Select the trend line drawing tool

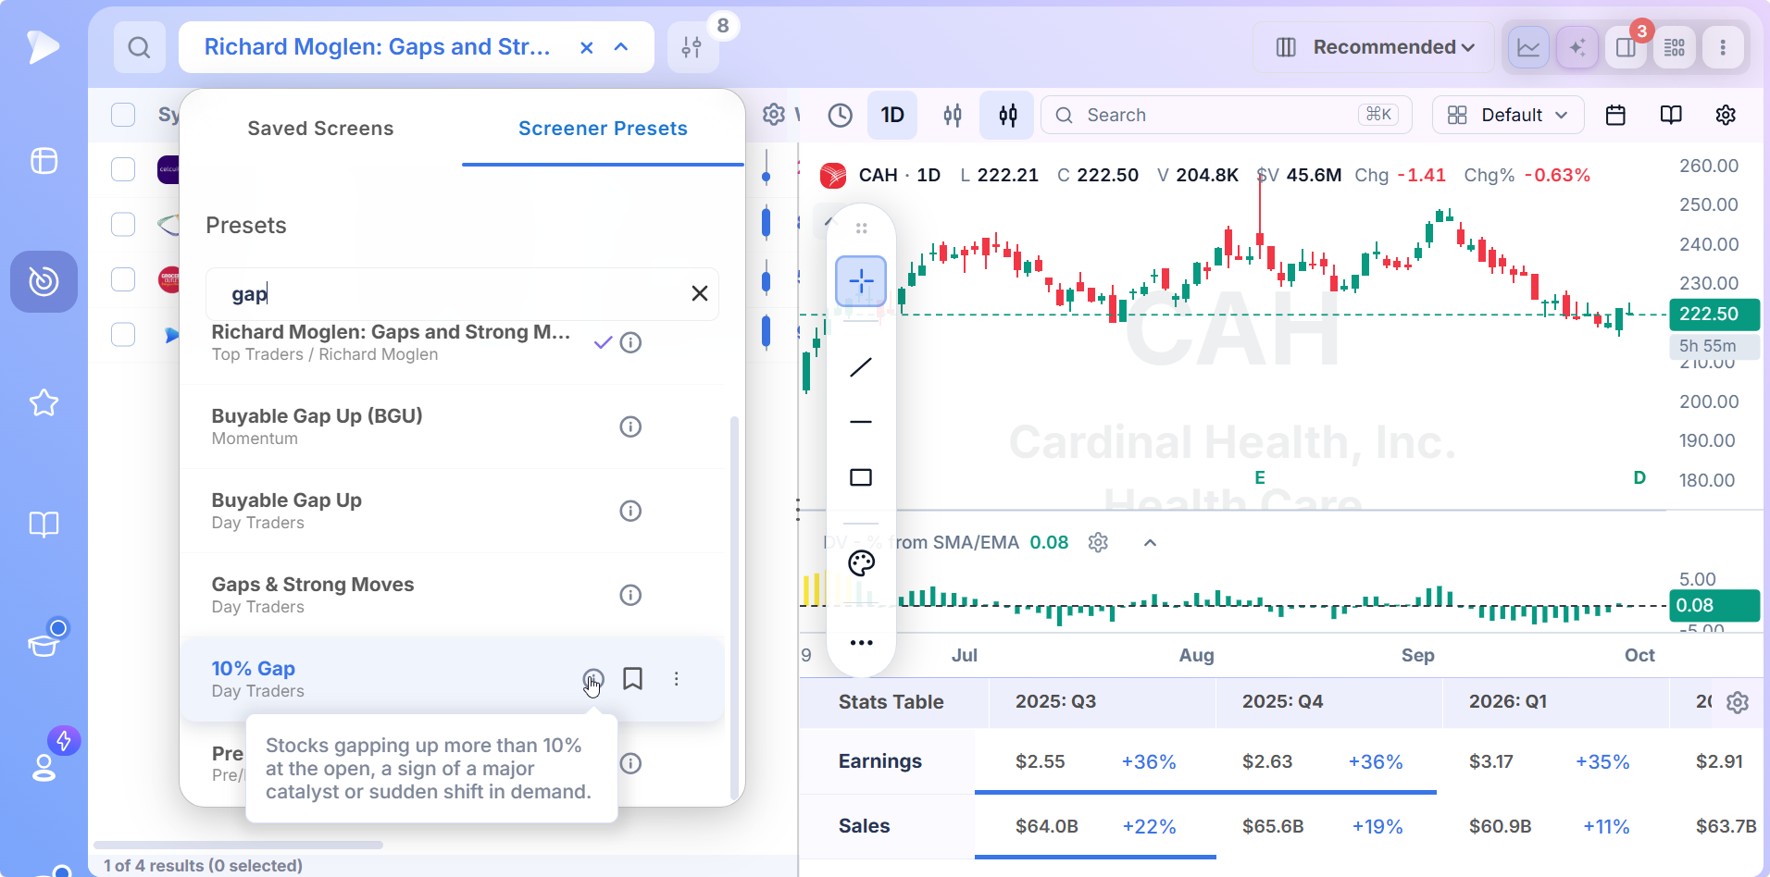click(861, 367)
